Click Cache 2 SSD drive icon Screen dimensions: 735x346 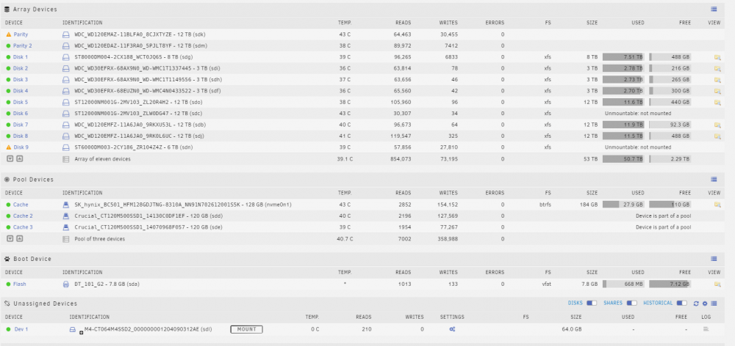pyautogui.click(x=65, y=216)
